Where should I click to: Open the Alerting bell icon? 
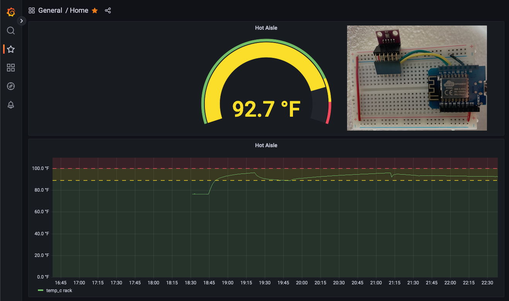(x=11, y=105)
